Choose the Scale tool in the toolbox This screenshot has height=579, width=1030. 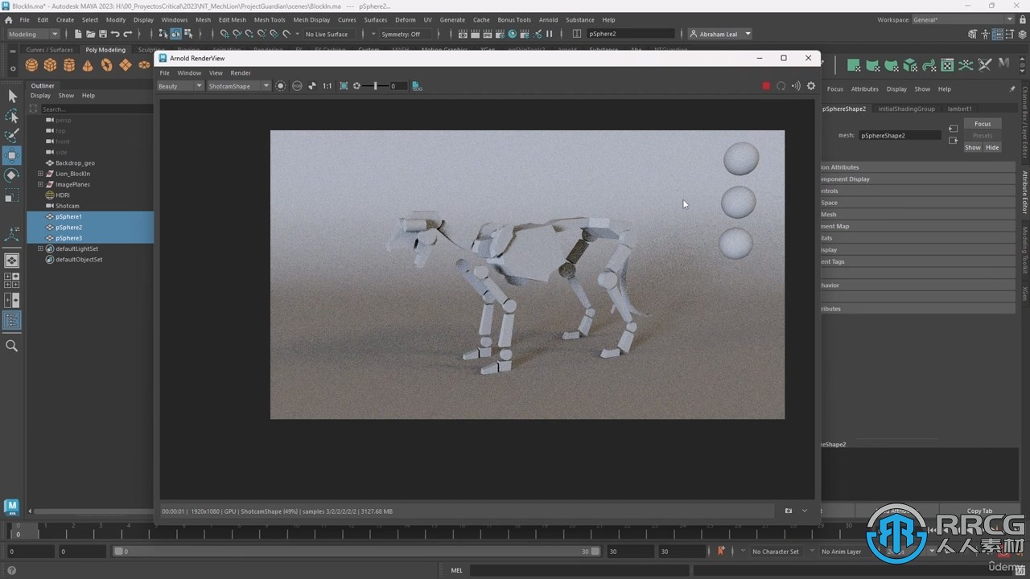click(12, 195)
